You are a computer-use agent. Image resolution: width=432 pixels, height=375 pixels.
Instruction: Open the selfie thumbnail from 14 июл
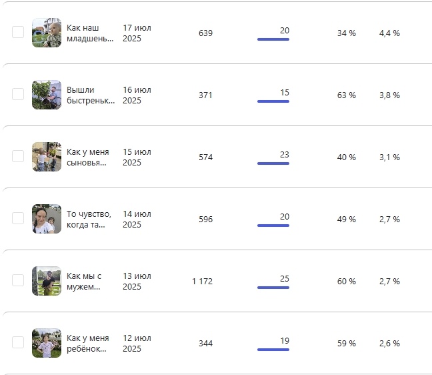tap(47, 219)
